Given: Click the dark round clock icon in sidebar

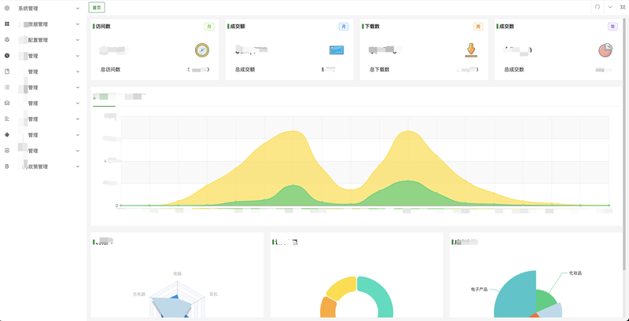Looking at the screenshot, I should click(x=7, y=56).
